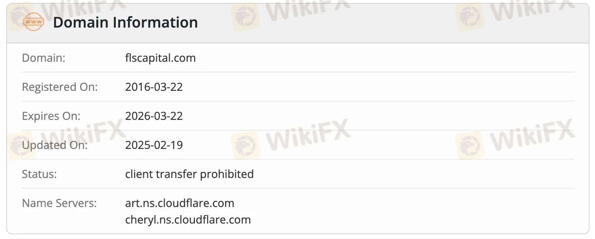This screenshot has width=595, height=239.
Task: Click the divider line under Status row
Action: tap(297, 188)
